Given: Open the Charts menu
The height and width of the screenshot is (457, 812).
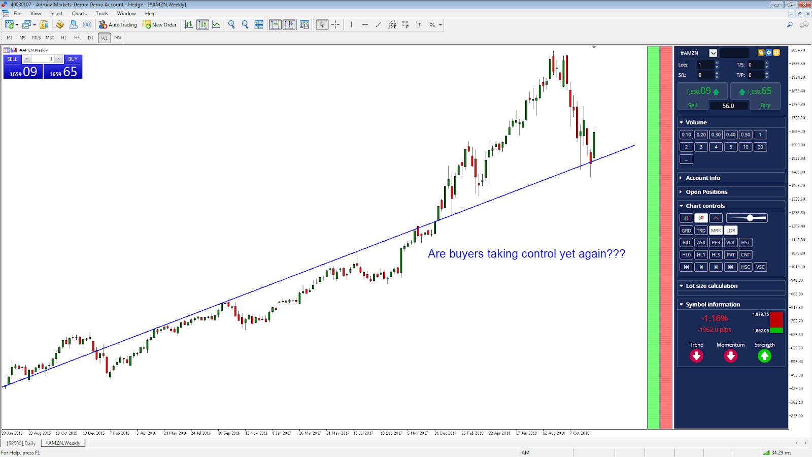Looking at the screenshot, I should (x=79, y=13).
